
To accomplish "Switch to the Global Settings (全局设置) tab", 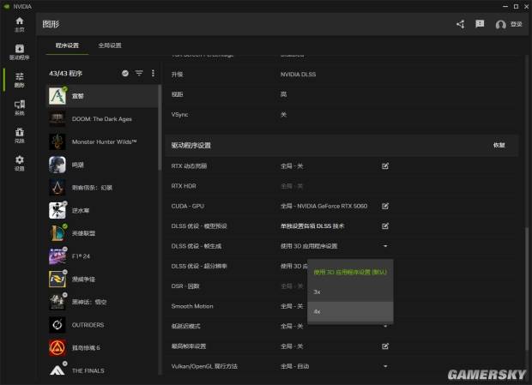I will click(x=110, y=45).
